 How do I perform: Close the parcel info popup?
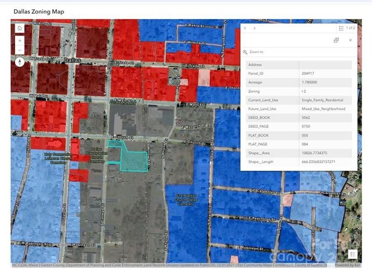pos(350,40)
